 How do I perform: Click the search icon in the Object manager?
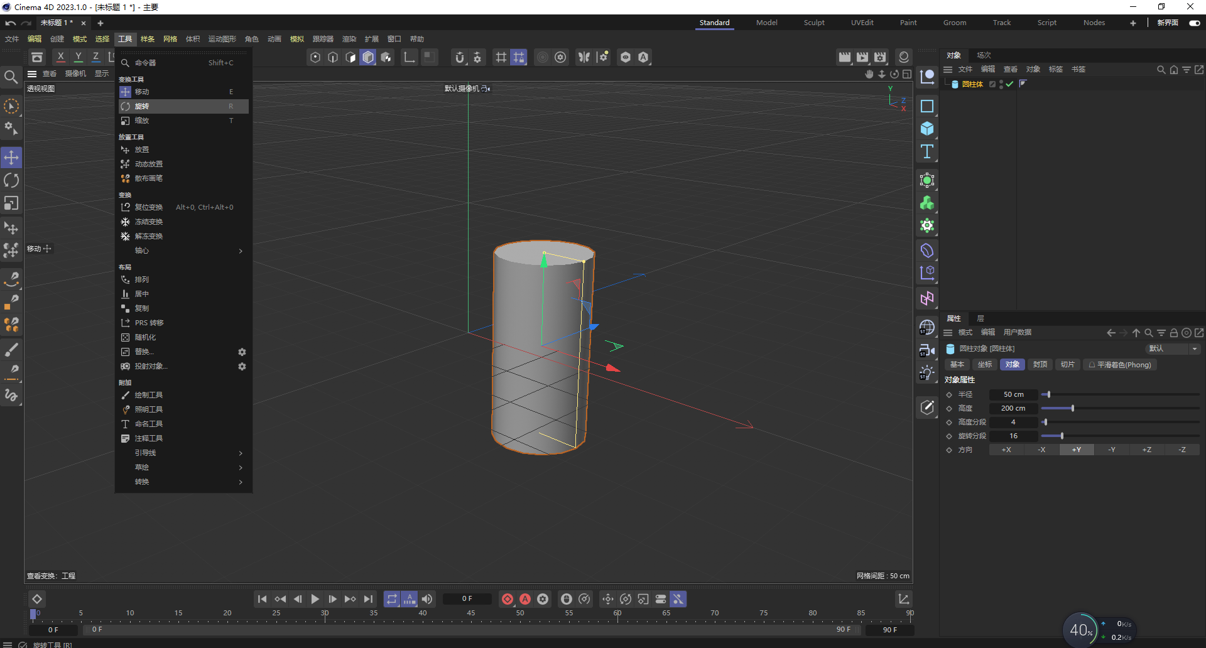pos(1160,70)
